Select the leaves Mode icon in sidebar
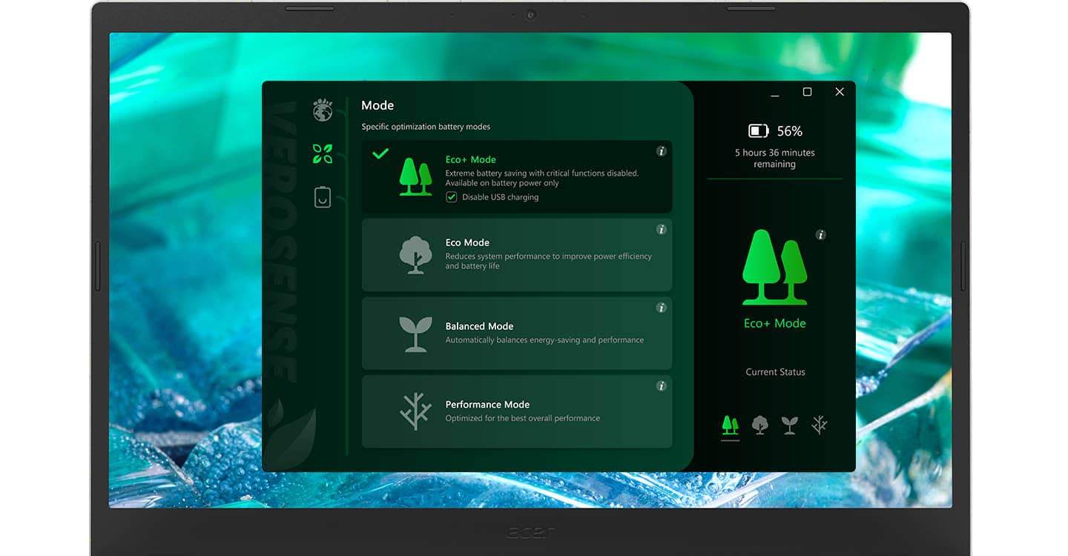This screenshot has width=1068, height=556. click(322, 153)
